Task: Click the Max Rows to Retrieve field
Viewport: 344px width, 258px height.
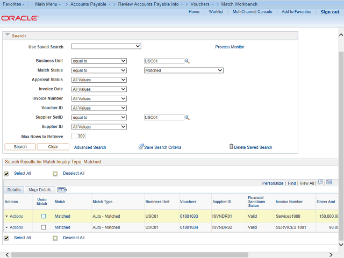Action: [x=78, y=137]
